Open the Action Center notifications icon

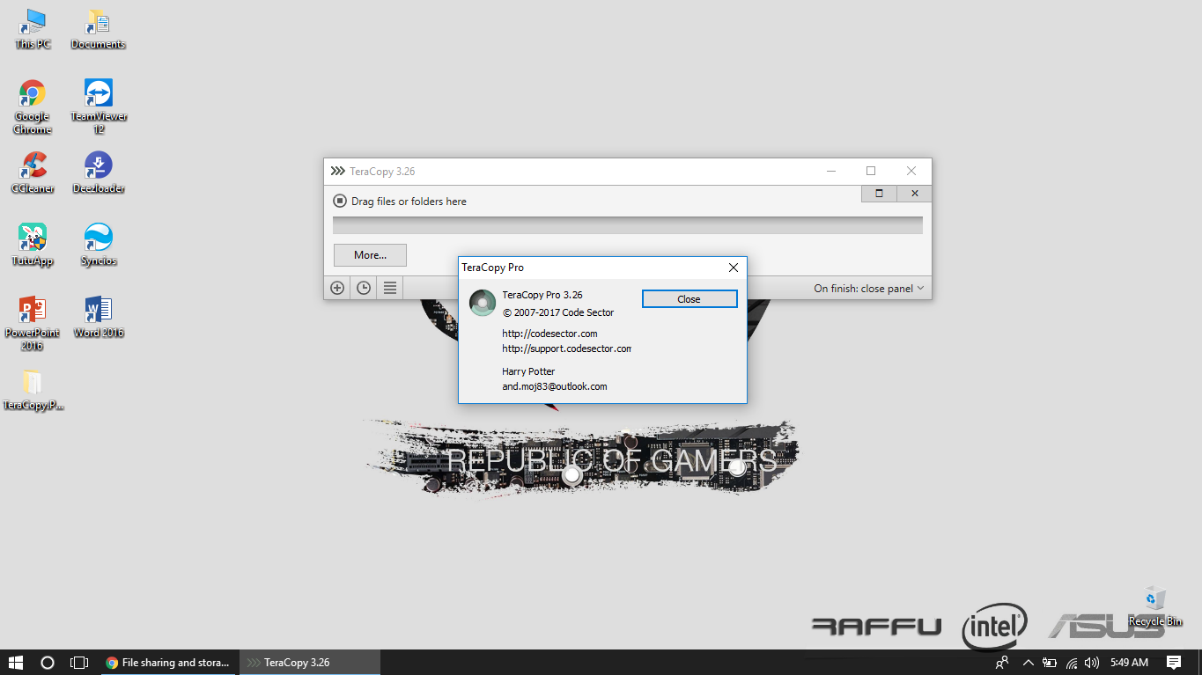(x=1174, y=662)
